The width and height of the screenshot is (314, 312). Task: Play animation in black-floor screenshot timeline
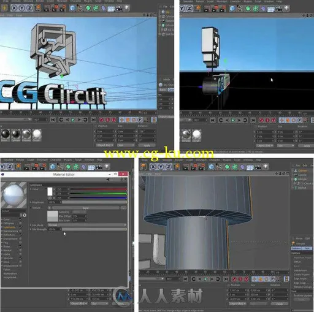pos(232,120)
